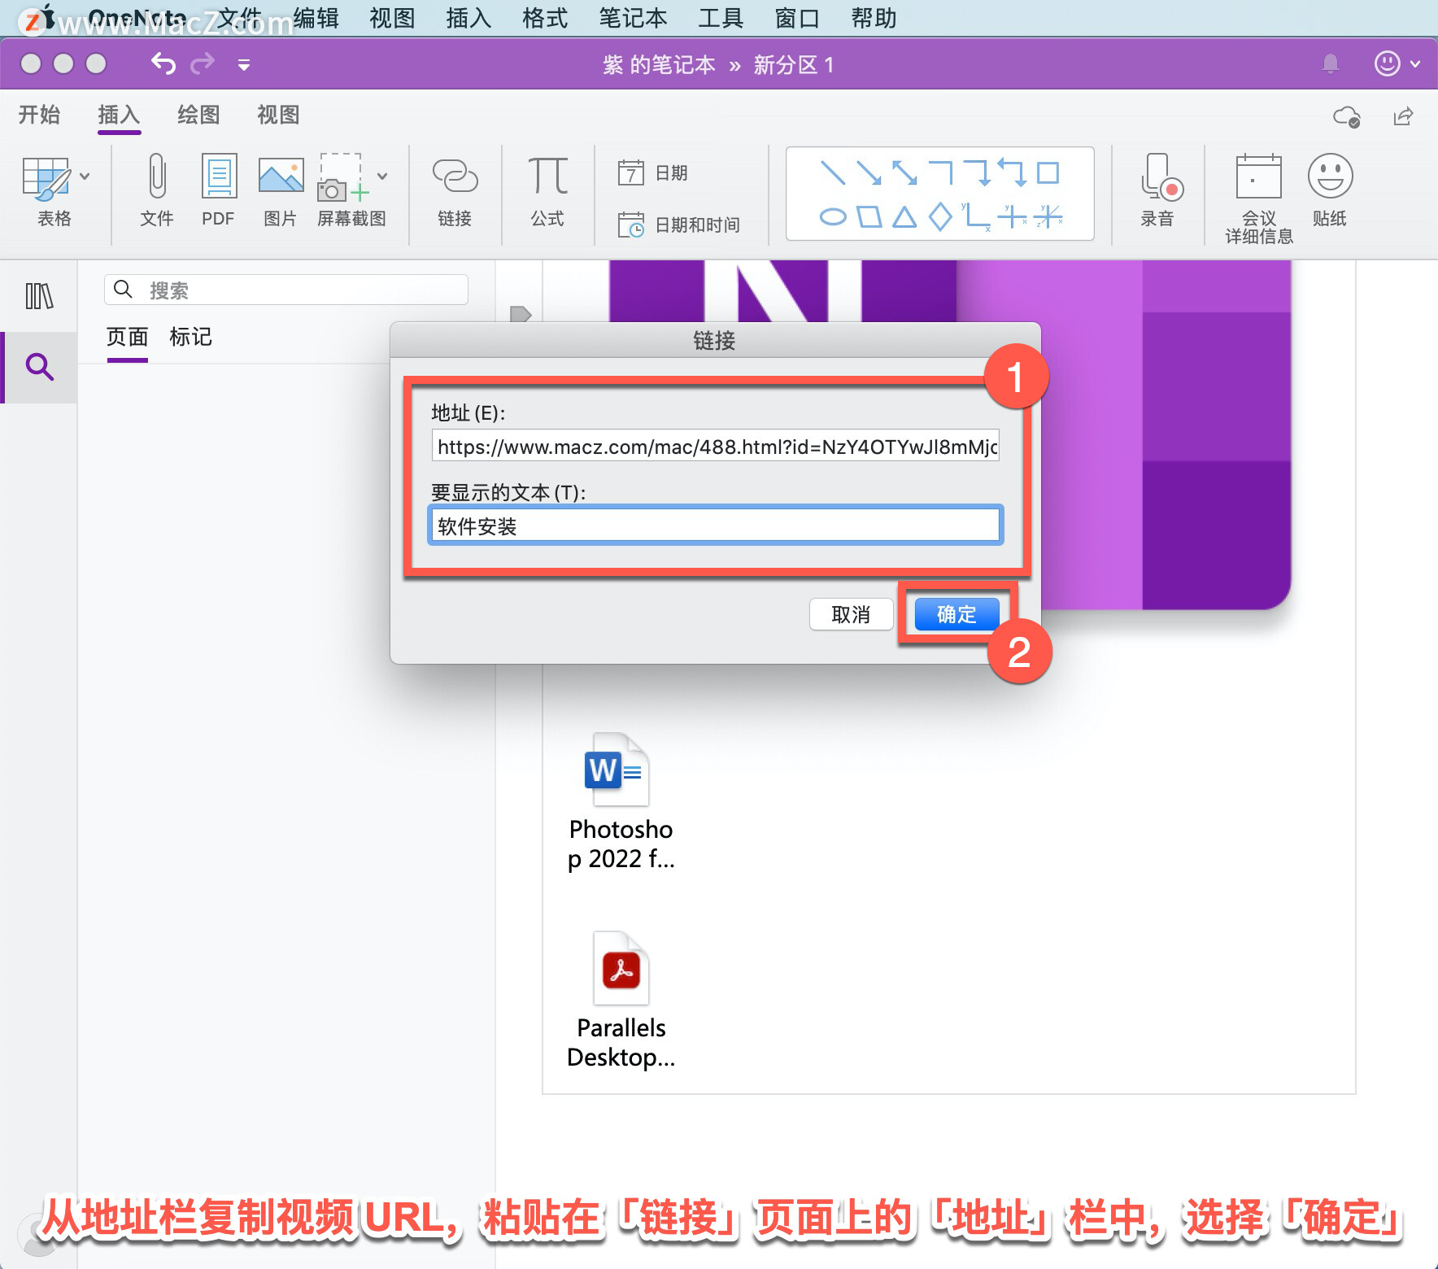1438x1269 pixels.
Task: Confirm the link with 确定
Action: pyautogui.click(x=956, y=614)
